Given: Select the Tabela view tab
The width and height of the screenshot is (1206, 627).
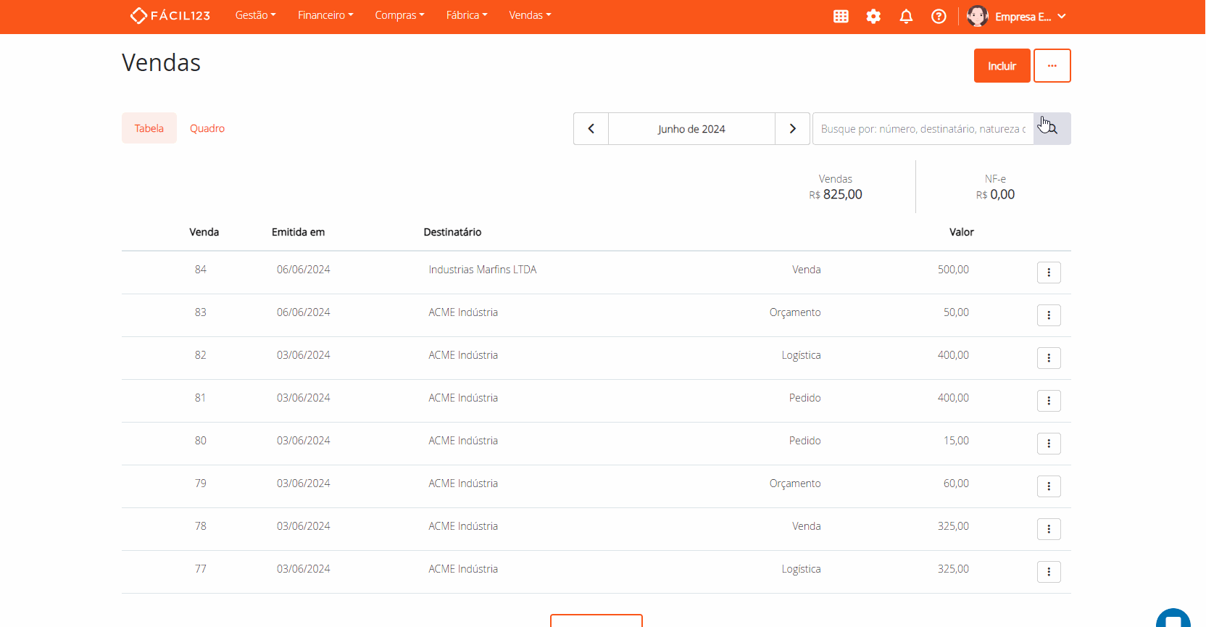Looking at the screenshot, I should click(x=149, y=128).
